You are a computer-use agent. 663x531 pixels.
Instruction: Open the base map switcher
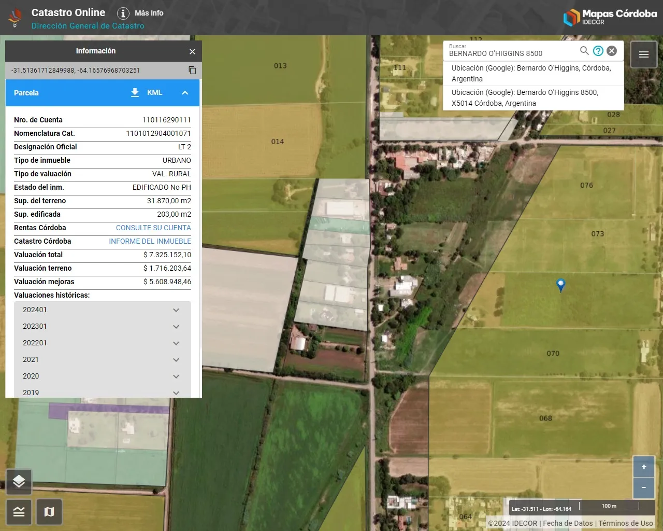pos(49,512)
